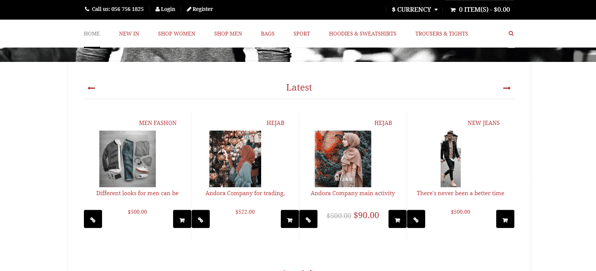The height and width of the screenshot is (271, 596).
Task: Open the New Jeans product title
Action: tap(483, 123)
